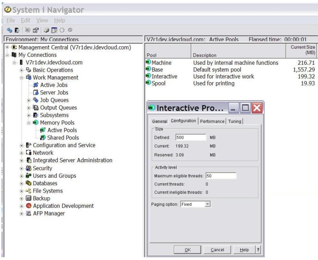The width and height of the screenshot is (318, 260).
Task: Click the printer toolbar icon
Action: (46, 30)
